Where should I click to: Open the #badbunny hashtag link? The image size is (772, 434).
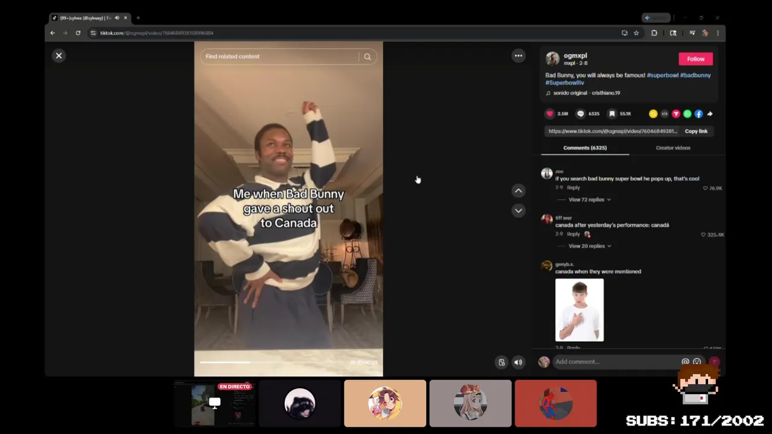695,75
